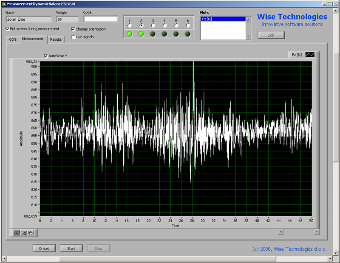Image resolution: width=340 pixels, height=263 pixels.
Task: Click window horizontal scrollbar left arrow
Action: (4, 258)
